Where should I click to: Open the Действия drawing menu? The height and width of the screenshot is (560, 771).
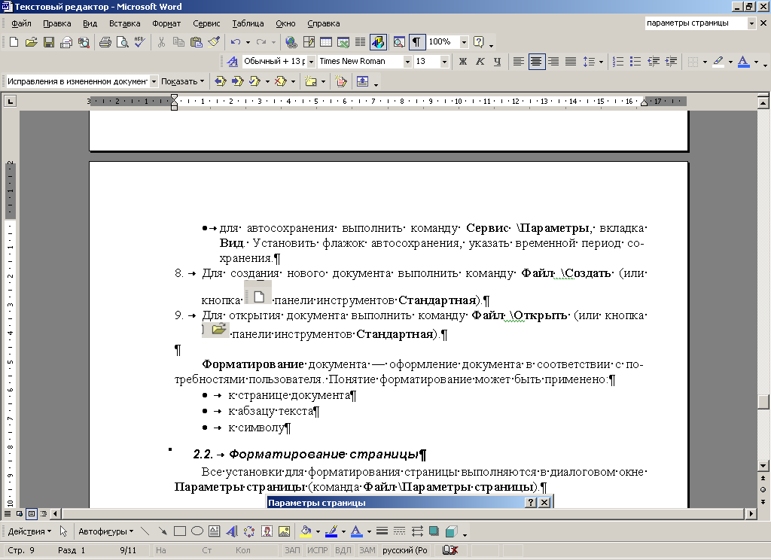coord(29,531)
